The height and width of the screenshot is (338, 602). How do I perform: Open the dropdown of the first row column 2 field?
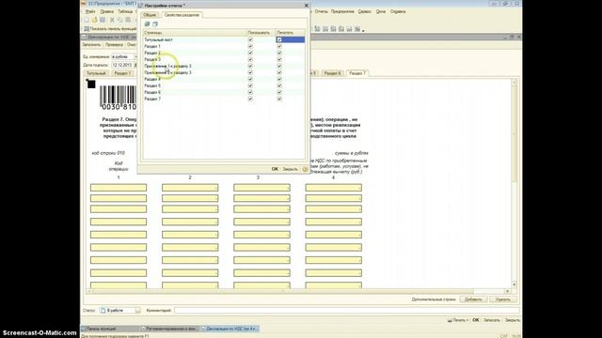216,188
